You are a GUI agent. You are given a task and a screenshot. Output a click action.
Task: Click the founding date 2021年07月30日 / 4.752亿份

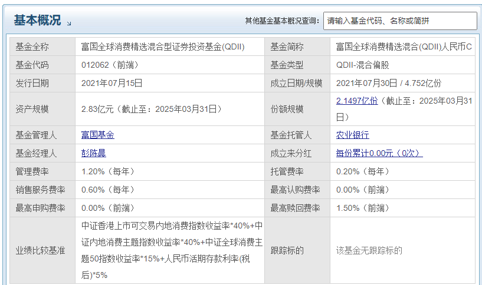[389, 83]
